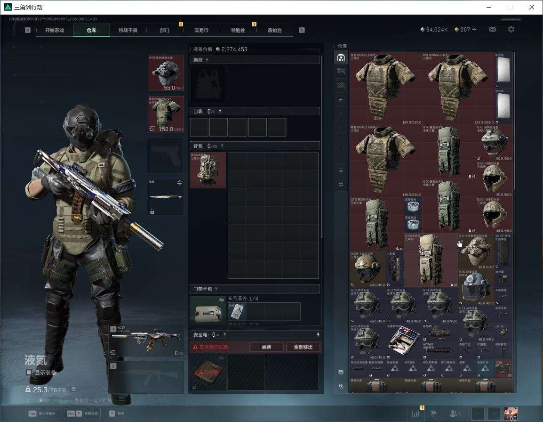Open the player avatar portrait
The image size is (543, 422).
(511, 414)
